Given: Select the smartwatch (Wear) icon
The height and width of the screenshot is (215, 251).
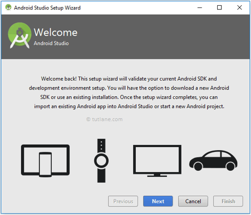Looking at the screenshot, I should click(x=102, y=161).
